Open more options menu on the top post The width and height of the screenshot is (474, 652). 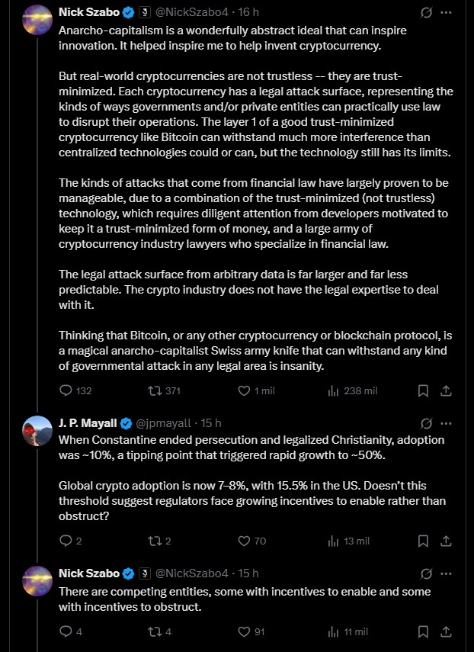tap(447, 11)
